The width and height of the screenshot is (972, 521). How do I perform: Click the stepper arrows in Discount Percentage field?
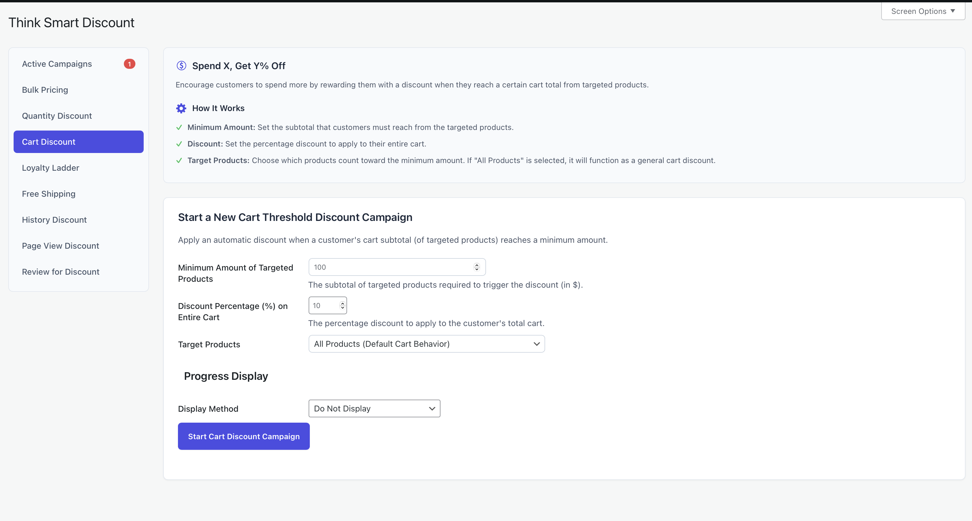[342, 305]
